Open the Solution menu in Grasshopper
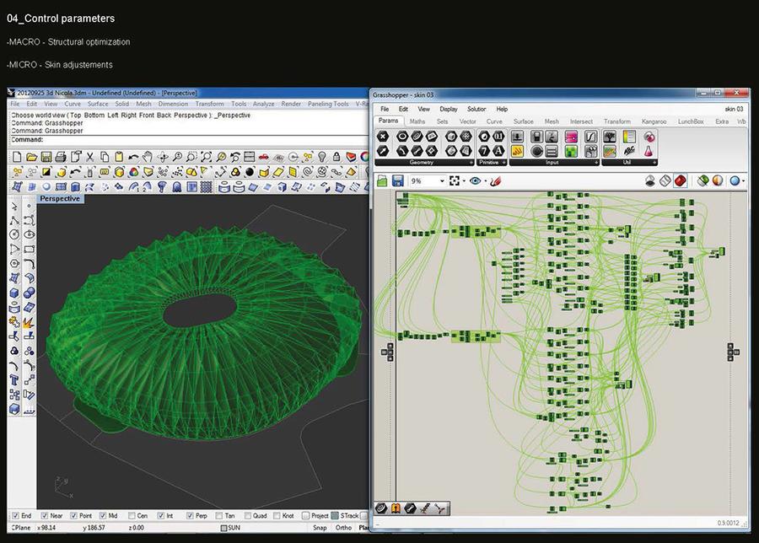The image size is (759, 543). point(476,109)
